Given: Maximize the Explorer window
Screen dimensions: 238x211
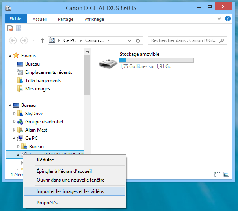Looking at the screenshot, I should tap(210, 6).
